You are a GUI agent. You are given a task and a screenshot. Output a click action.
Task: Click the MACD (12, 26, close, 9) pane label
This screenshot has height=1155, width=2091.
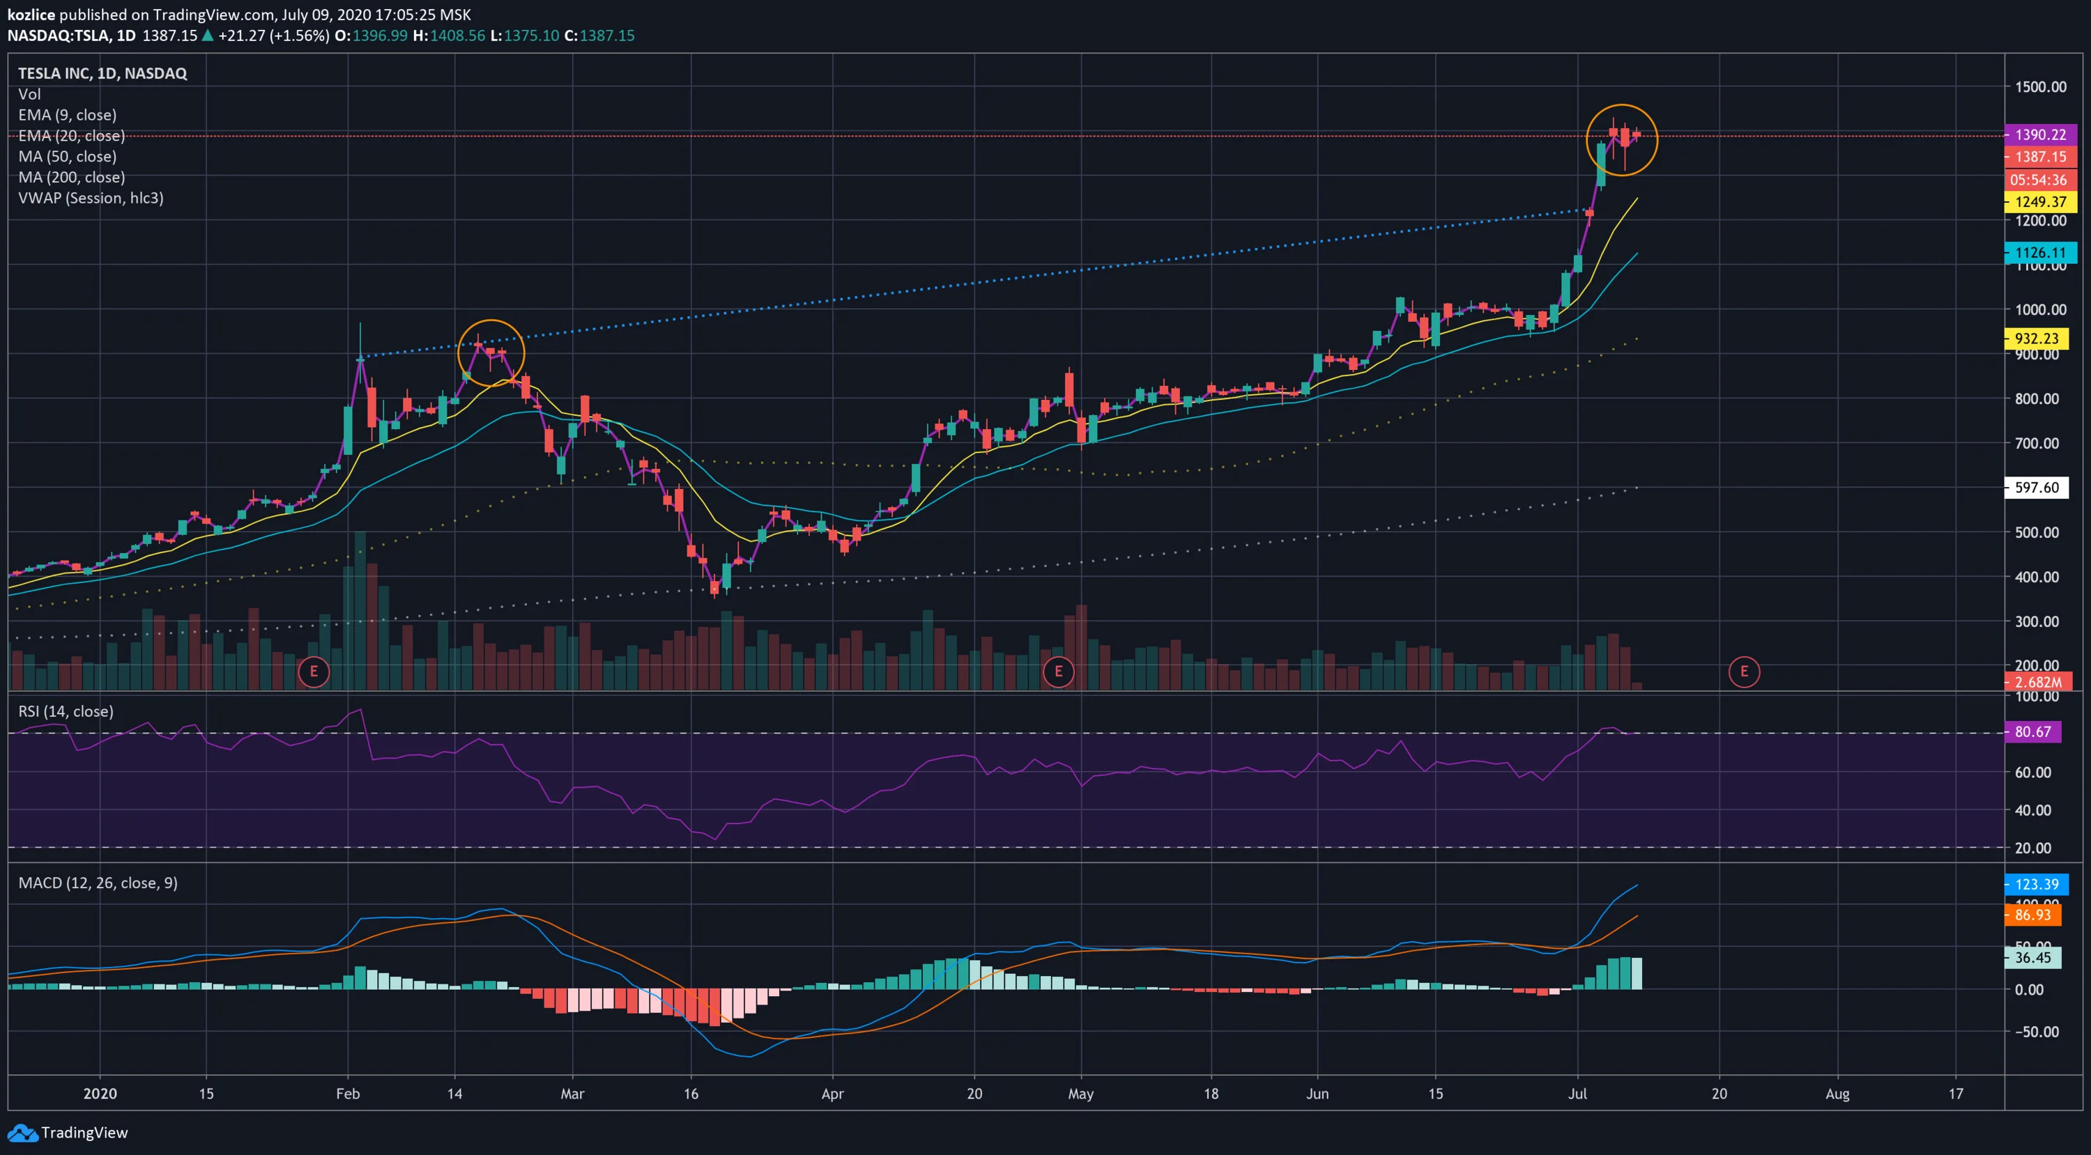tap(98, 883)
